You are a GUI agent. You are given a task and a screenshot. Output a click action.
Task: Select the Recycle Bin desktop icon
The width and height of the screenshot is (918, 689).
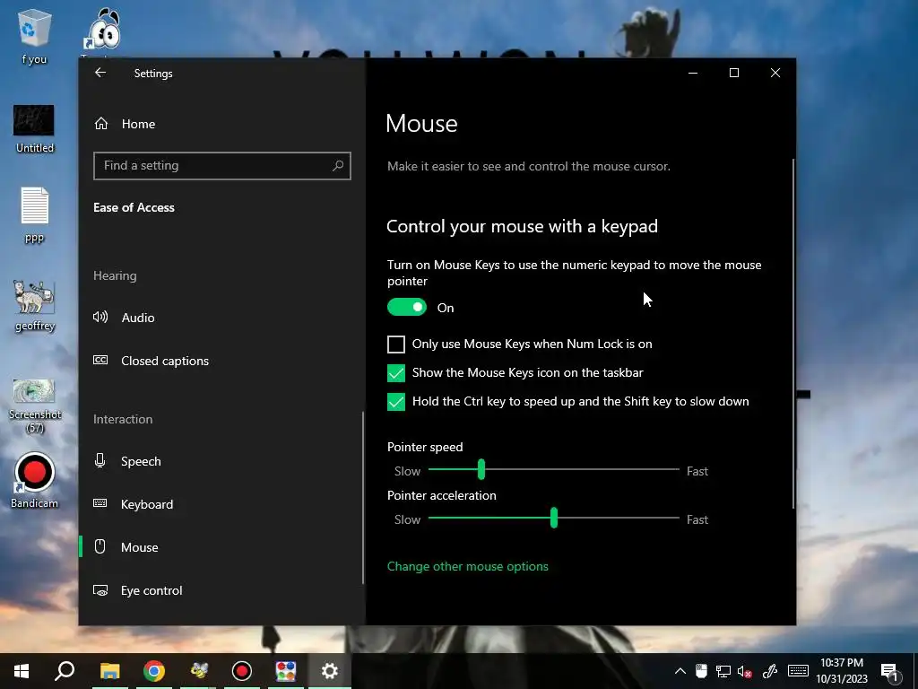click(x=34, y=35)
